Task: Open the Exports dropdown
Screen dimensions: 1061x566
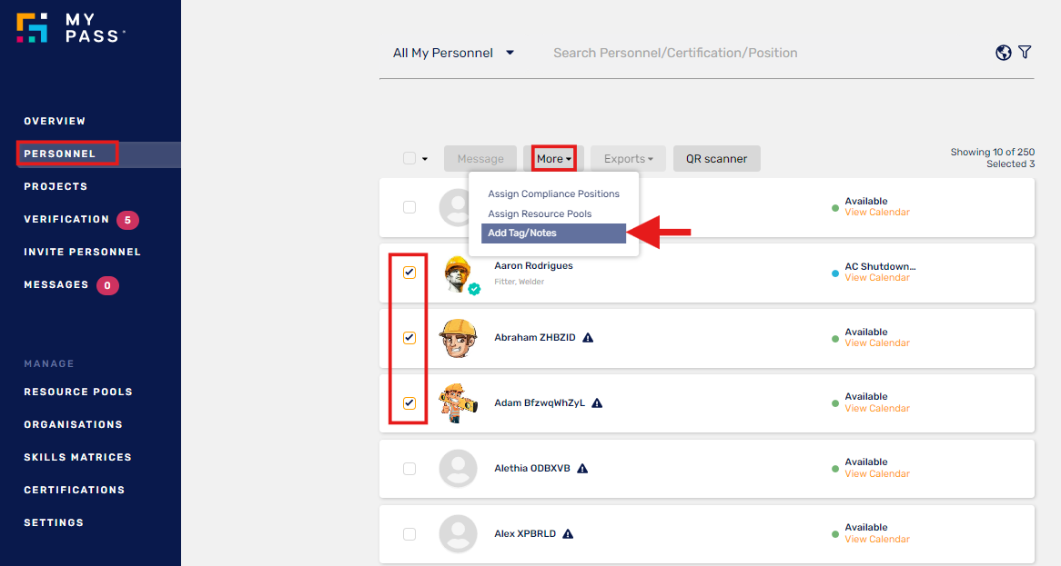Action: tap(628, 159)
